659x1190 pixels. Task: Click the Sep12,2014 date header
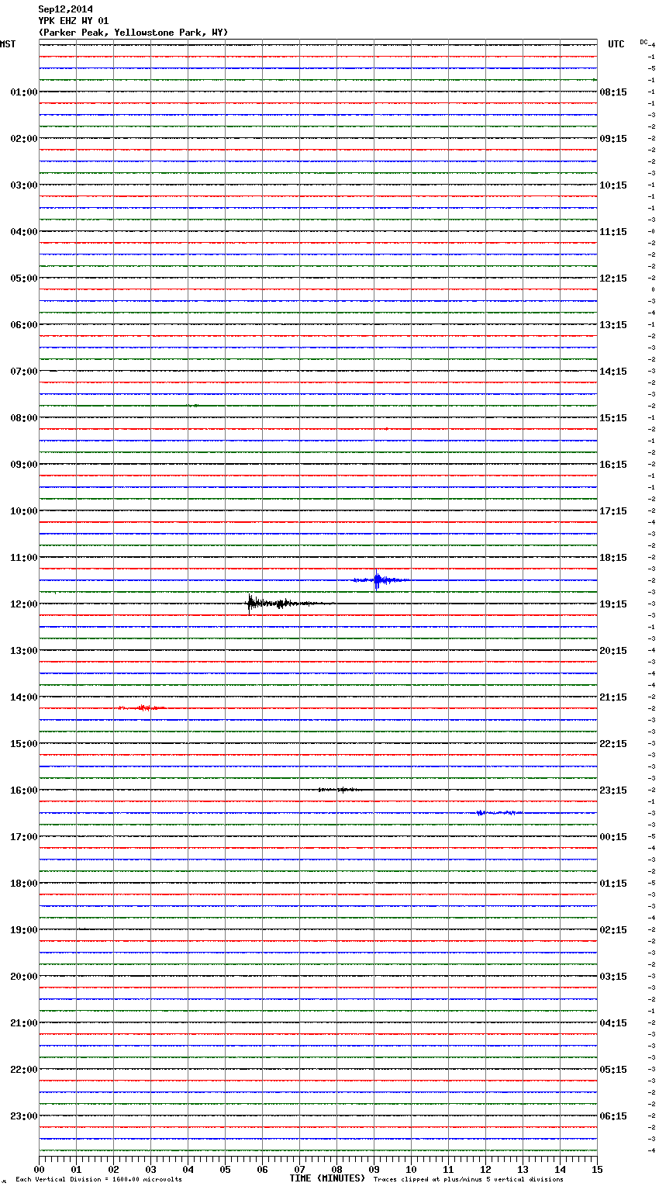pyautogui.click(x=66, y=9)
